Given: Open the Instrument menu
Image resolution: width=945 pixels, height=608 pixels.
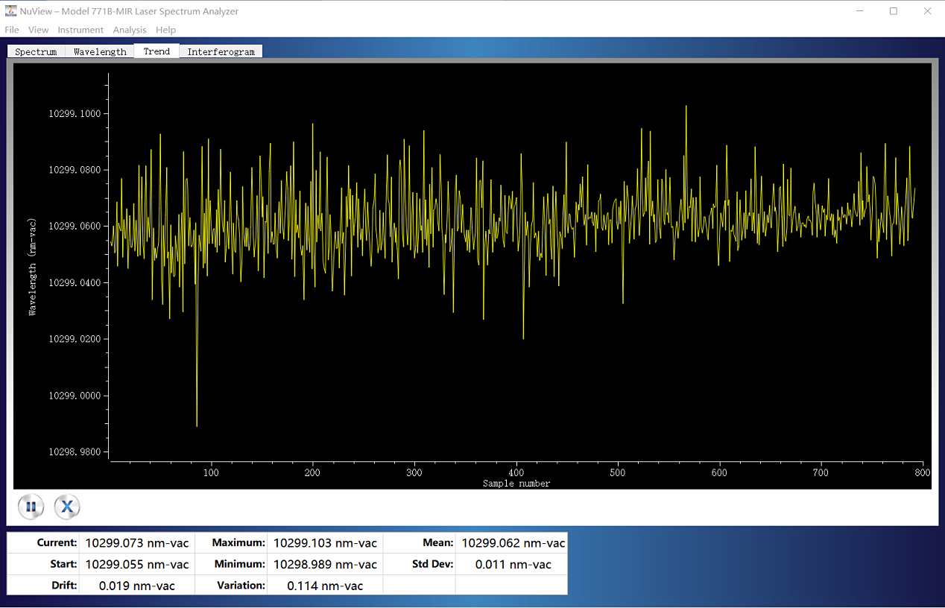Looking at the screenshot, I should 80,30.
